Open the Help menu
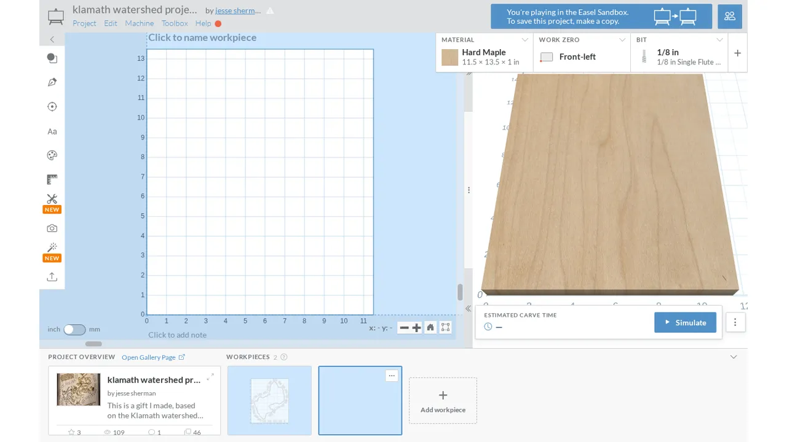The width and height of the screenshot is (787, 442). coord(203,23)
